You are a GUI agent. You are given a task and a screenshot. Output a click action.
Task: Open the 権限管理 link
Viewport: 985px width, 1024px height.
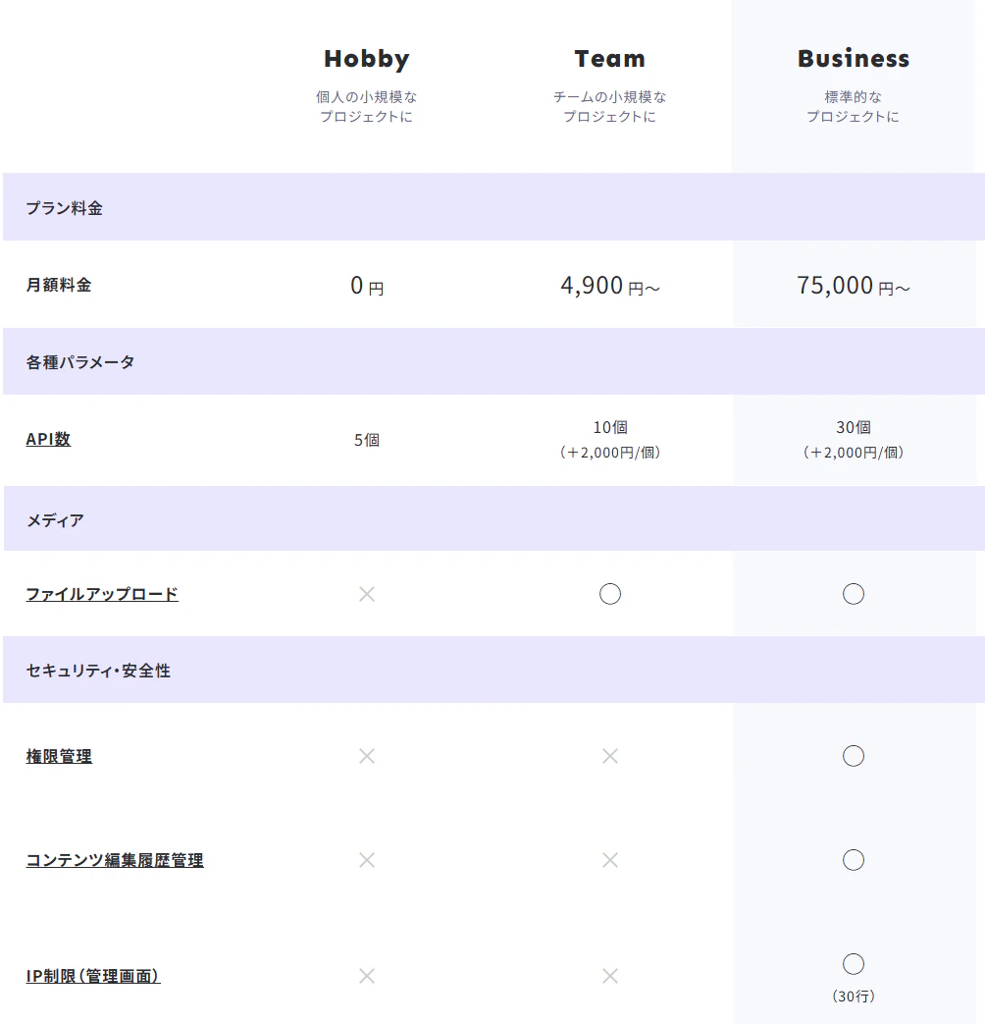click(x=59, y=757)
